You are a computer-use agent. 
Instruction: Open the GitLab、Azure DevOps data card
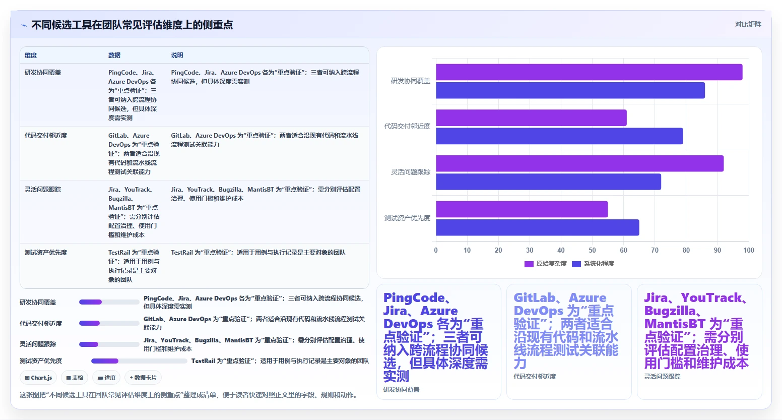pyautogui.click(x=569, y=342)
